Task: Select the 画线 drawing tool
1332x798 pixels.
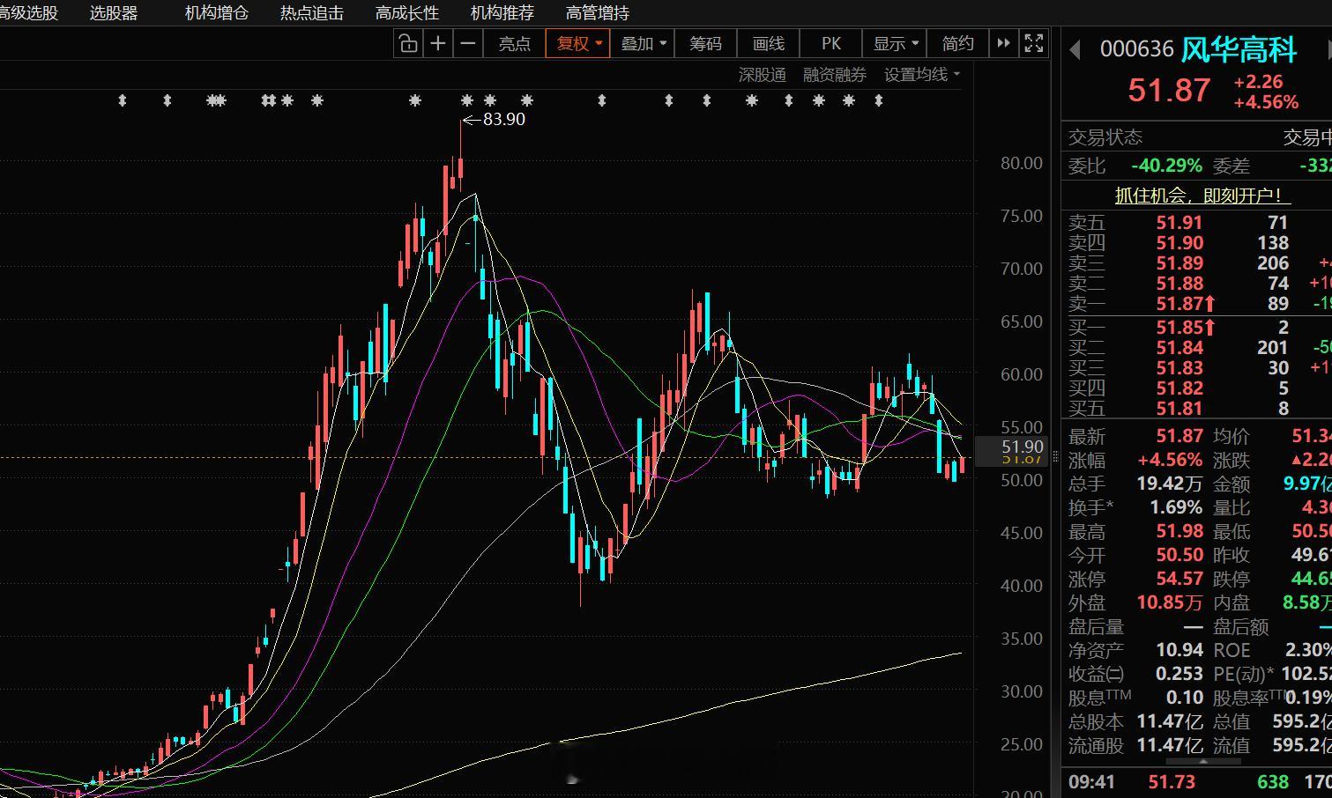Action: click(769, 43)
